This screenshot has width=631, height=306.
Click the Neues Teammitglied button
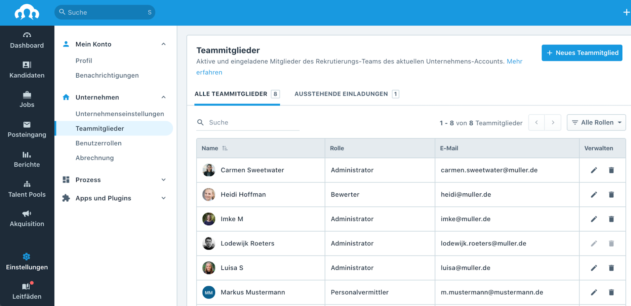(x=582, y=53)
